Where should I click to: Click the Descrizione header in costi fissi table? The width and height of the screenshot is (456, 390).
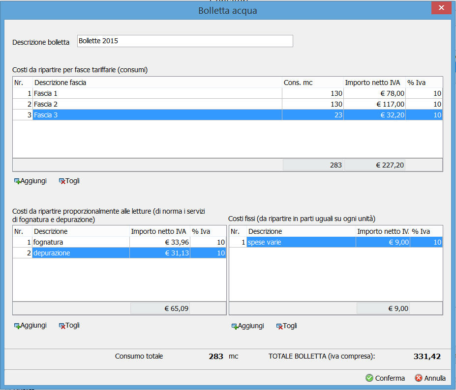click(301, 231)
